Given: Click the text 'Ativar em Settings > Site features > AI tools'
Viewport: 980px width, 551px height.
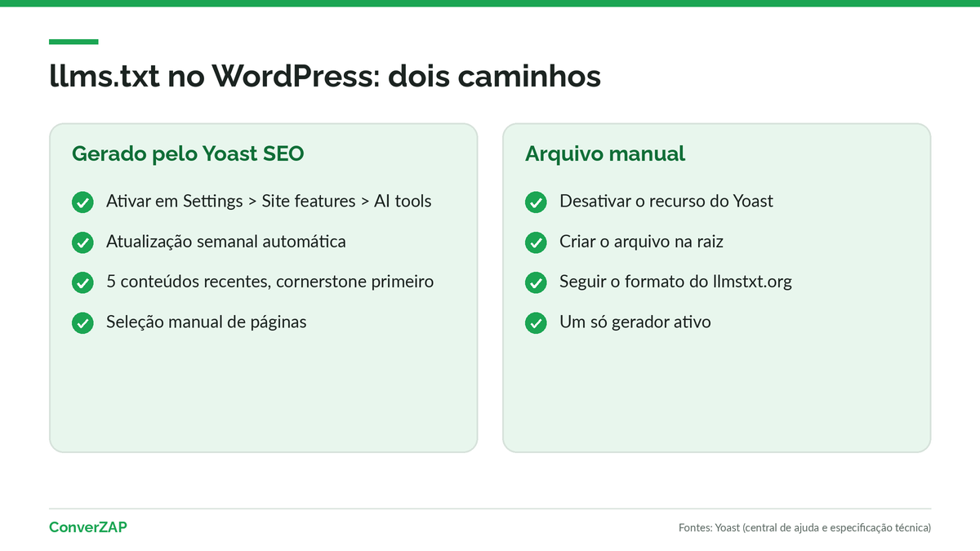Looking at the screenshot, I should click(x=269, y=201).
